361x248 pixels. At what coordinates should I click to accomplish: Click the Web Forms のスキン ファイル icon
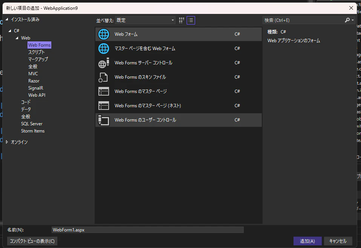coord(103,77)
